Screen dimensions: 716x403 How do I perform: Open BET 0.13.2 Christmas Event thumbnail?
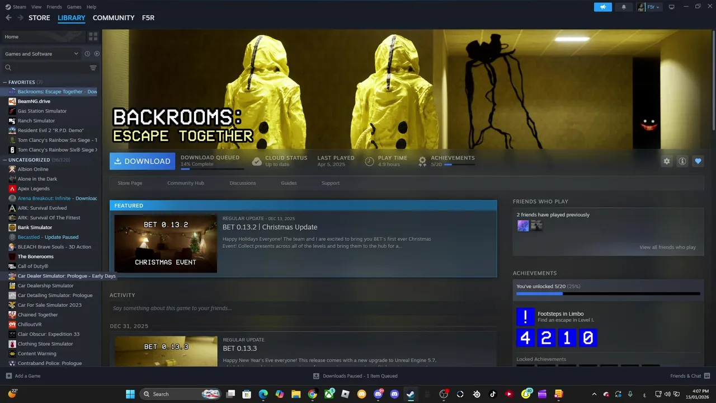pos(166,243)
